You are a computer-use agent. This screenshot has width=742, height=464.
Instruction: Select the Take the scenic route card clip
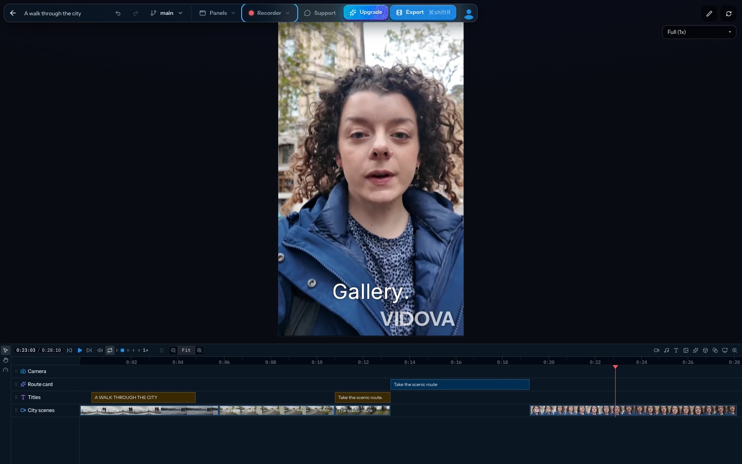[x=460, y=384]
